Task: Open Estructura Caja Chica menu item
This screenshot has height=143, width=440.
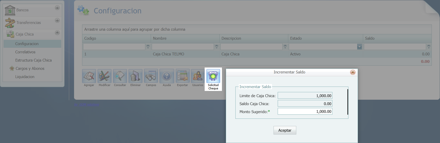Action: 33,60
